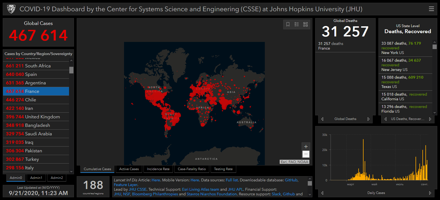440x200 pixels.
Task: Zoom in on the map with plus button
Action: pos(306,147)
